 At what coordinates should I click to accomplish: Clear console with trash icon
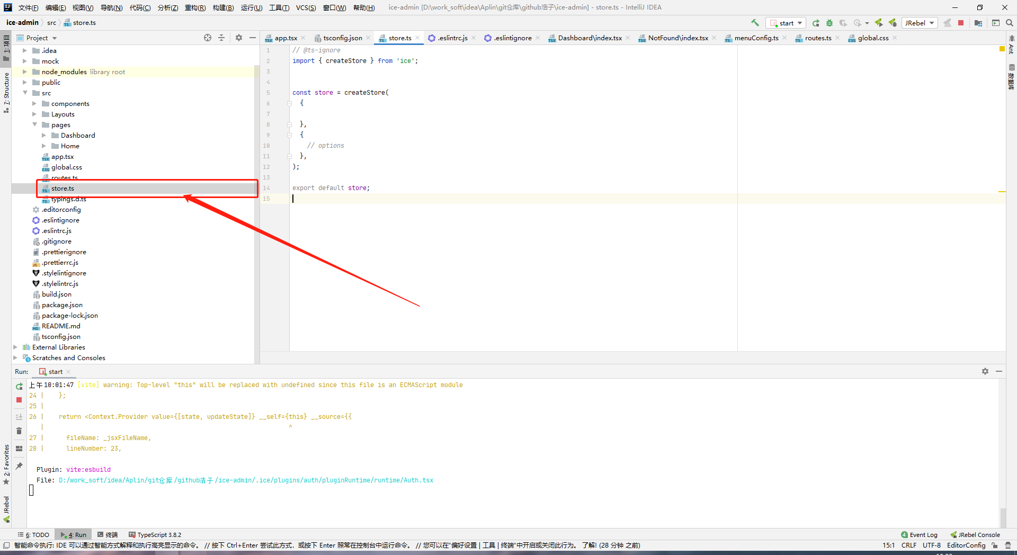[19, 431]
